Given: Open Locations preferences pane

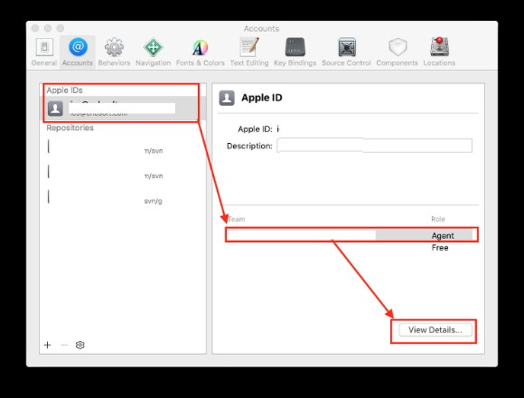Looking at the screenshot, I should click(x=439, y=52).
